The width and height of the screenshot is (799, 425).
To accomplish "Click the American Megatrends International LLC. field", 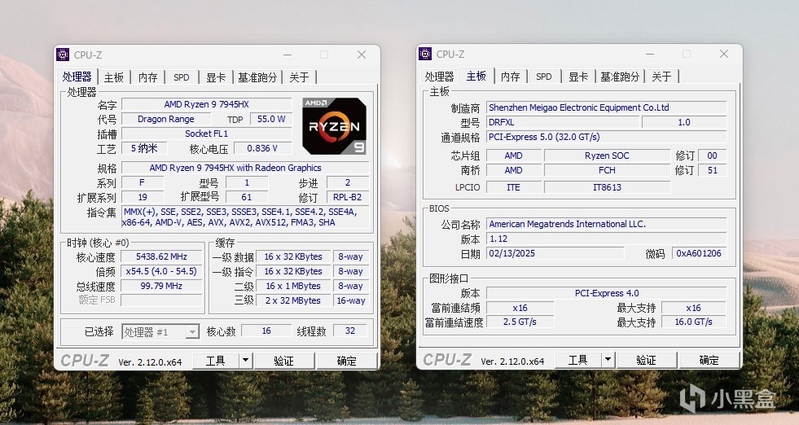I will coord(607,224).
